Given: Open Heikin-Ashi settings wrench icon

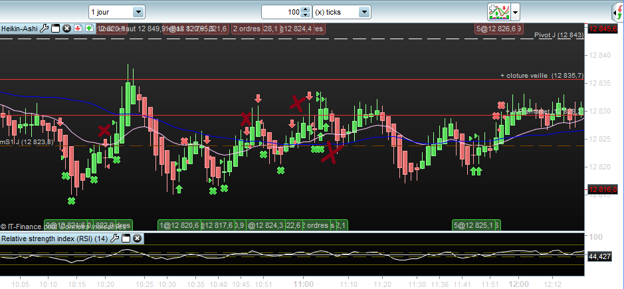Looking at the screenshot, I should [44, 29].
